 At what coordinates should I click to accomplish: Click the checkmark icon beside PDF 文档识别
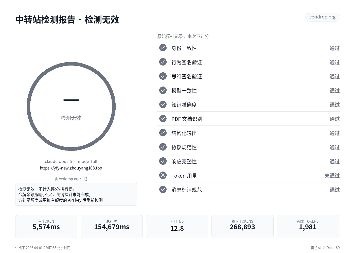(x=163, y=119)
